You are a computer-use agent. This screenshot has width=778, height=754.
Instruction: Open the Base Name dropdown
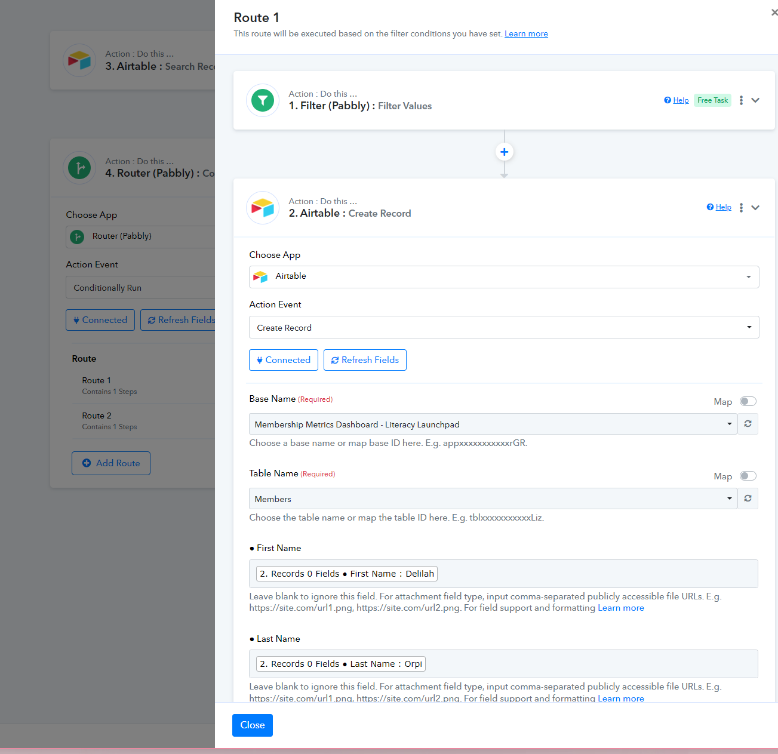(x=493, y=424)
